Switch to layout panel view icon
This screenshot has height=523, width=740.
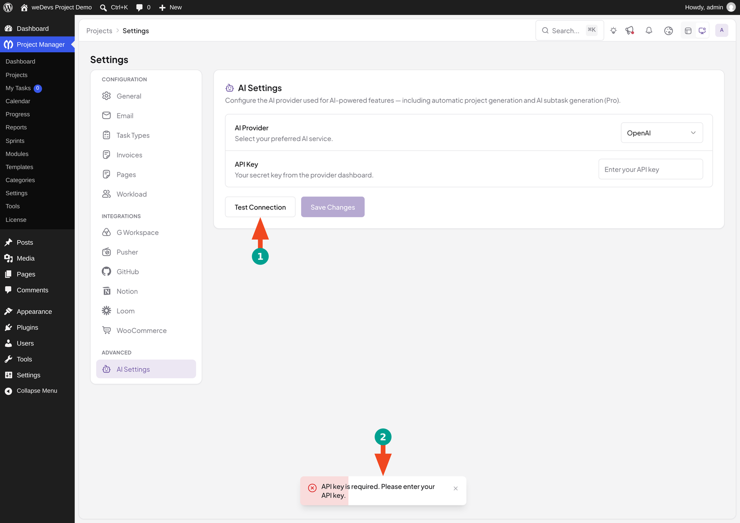tap(688, 31)
